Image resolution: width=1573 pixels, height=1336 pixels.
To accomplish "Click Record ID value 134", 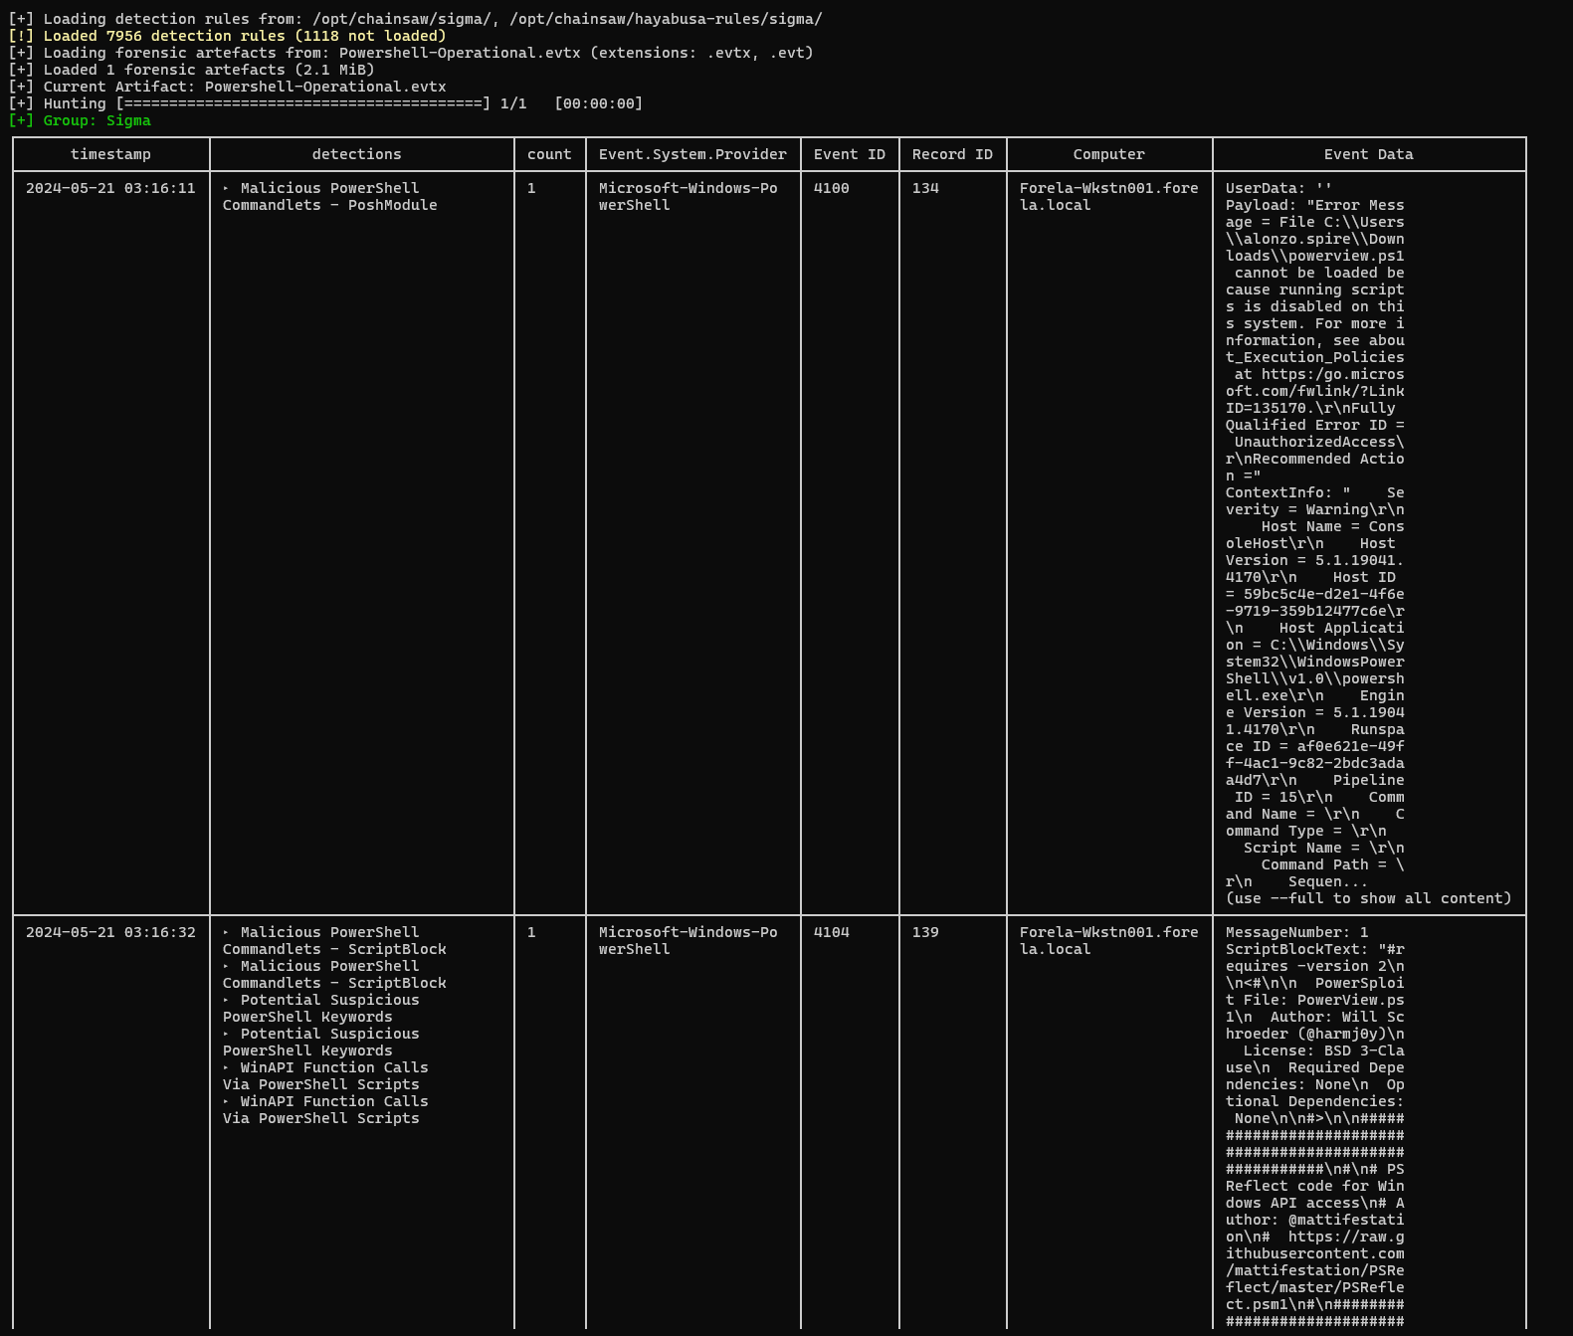I will [x=925, y=188].
